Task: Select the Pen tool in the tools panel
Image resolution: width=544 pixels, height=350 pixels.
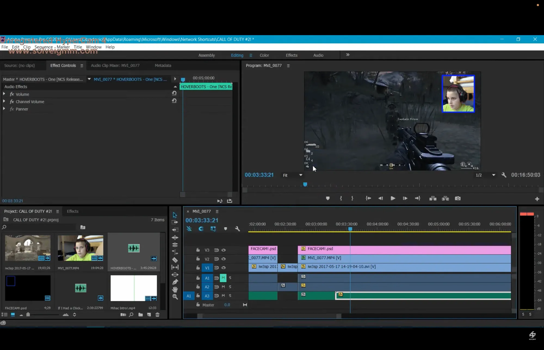Action: click(175, 282)
